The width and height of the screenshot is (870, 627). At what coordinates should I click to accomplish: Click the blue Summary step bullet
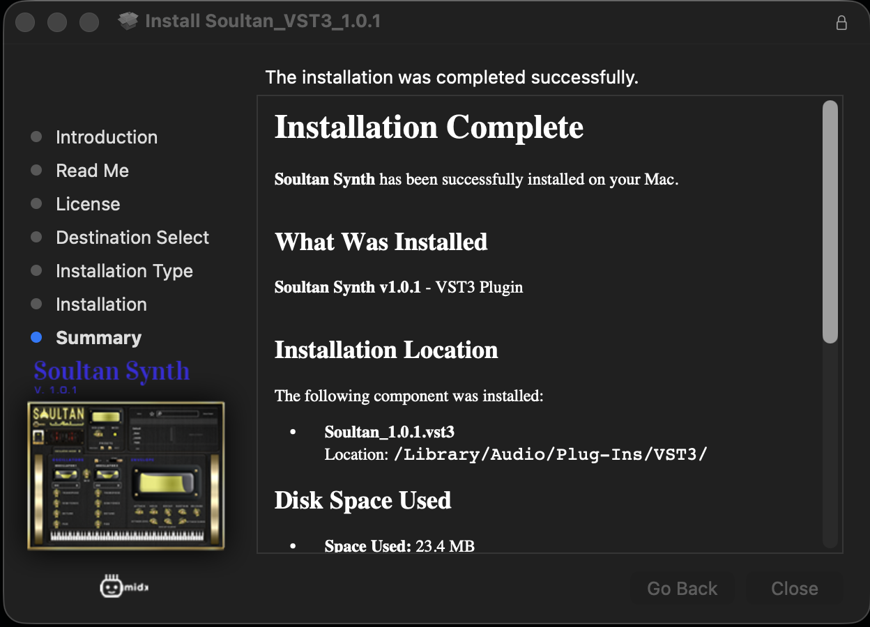(x=36, y=337)
